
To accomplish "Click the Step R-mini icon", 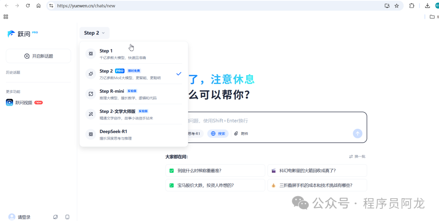I will [91, 94].
